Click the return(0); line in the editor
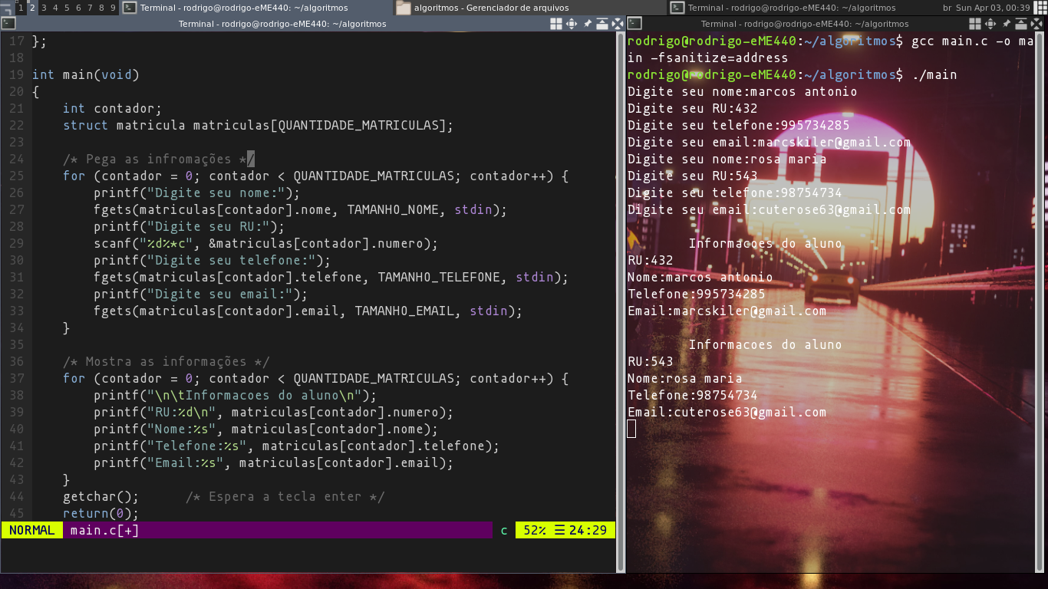 (x=101, y=514)
